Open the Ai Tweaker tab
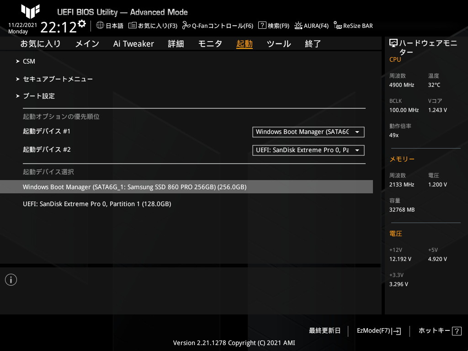This screenshot has height=351, width=468. (x=133, y=44)
